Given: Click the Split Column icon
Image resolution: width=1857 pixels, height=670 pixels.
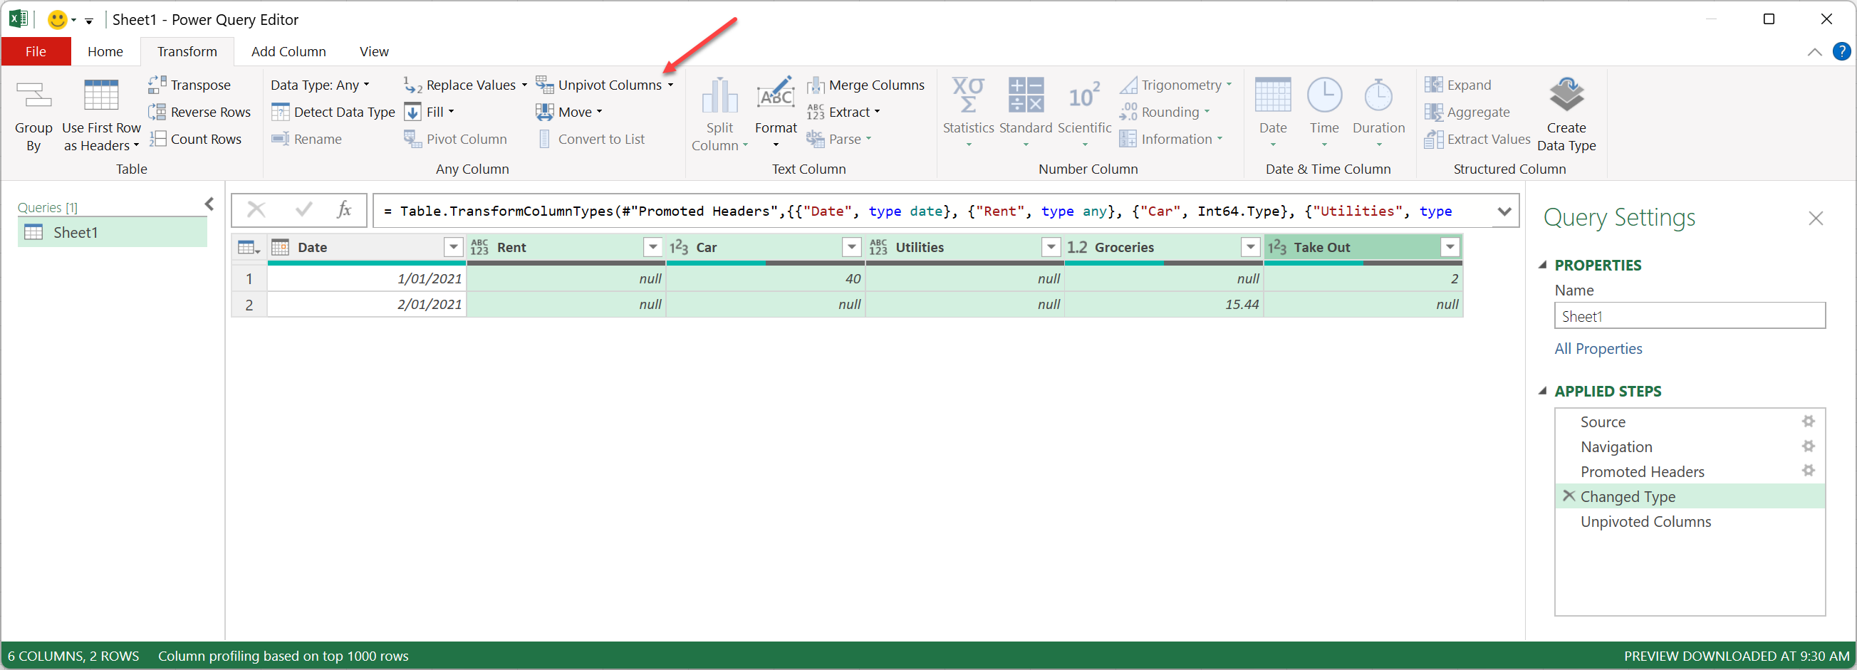Looking at the screenshot, I should pos(719,96).
